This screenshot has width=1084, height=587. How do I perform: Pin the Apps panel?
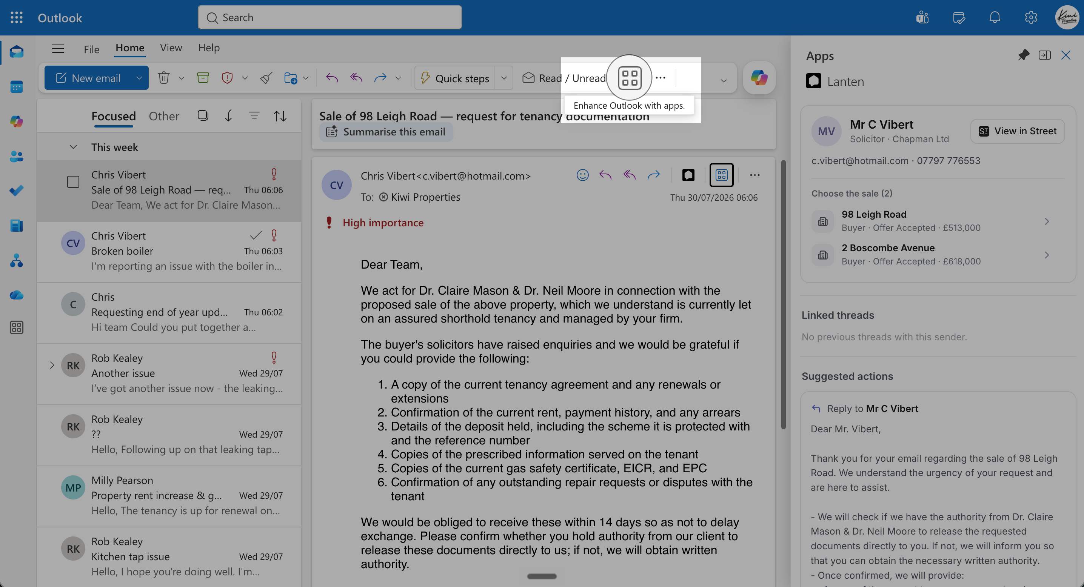[x=1023, y=55]
